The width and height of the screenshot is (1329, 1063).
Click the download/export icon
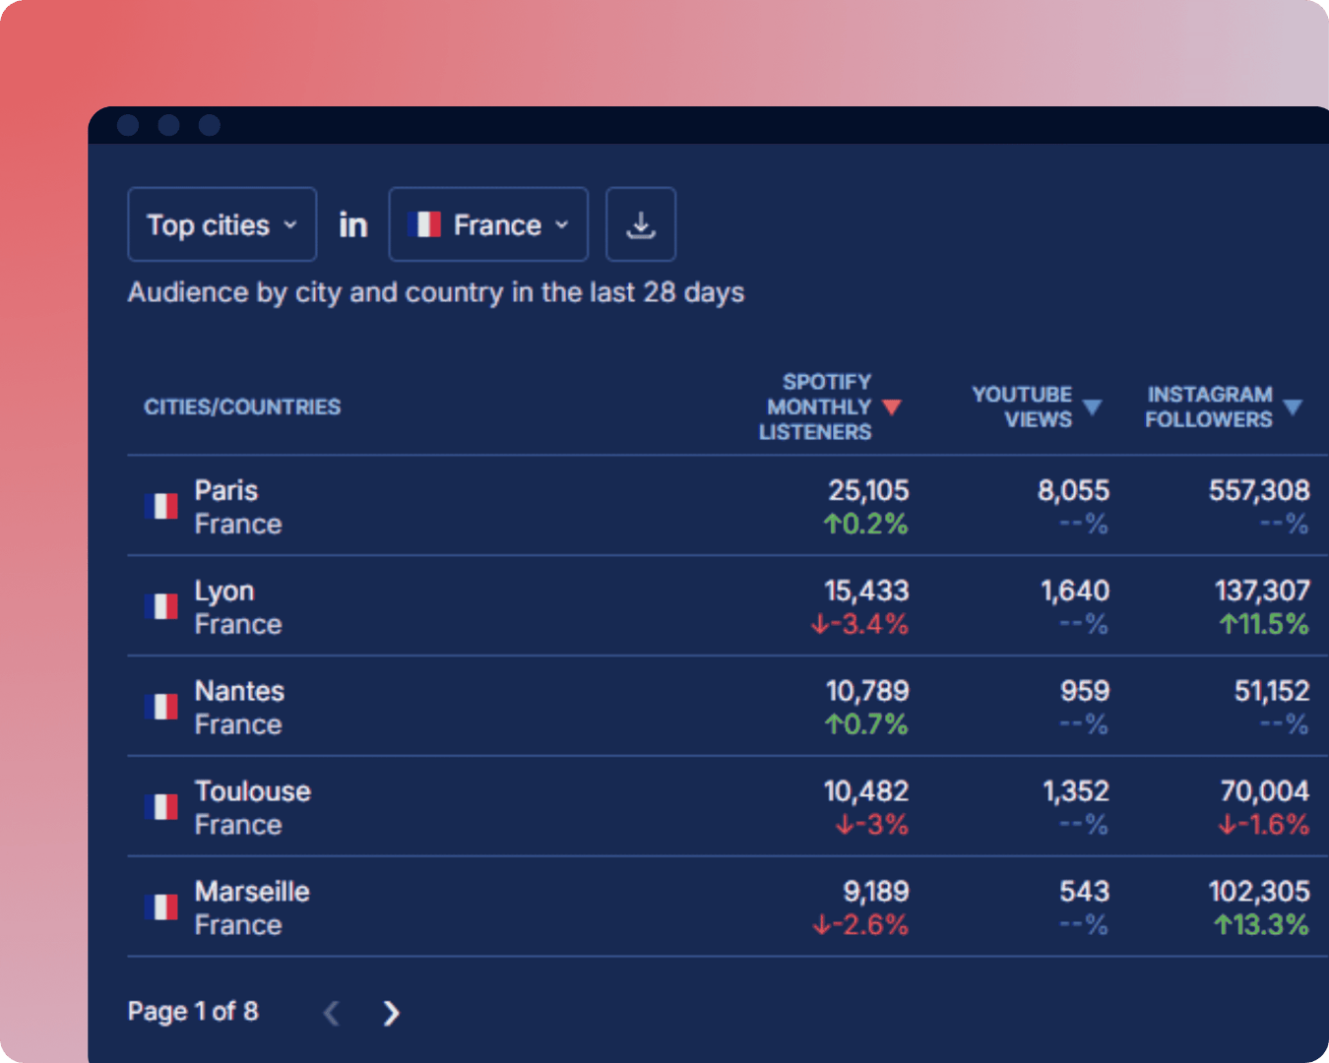tap(640, 224)
